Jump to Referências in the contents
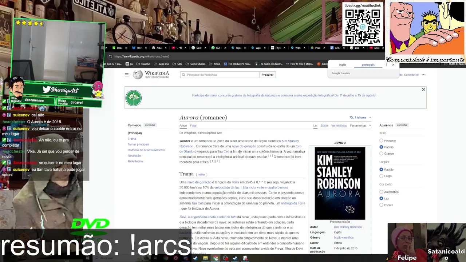 click(x=135, y=161)
